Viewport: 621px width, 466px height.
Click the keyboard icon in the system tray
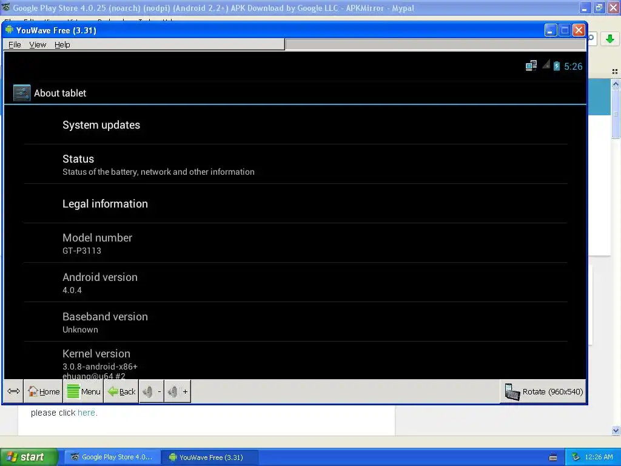click(x=553, y=458)
